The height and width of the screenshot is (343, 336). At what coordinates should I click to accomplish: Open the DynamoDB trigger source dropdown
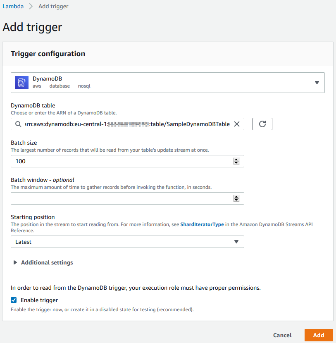click(167, 83)
